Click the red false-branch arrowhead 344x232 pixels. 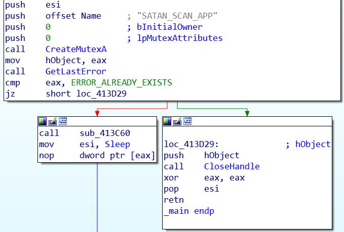click(x=97, y=113)
